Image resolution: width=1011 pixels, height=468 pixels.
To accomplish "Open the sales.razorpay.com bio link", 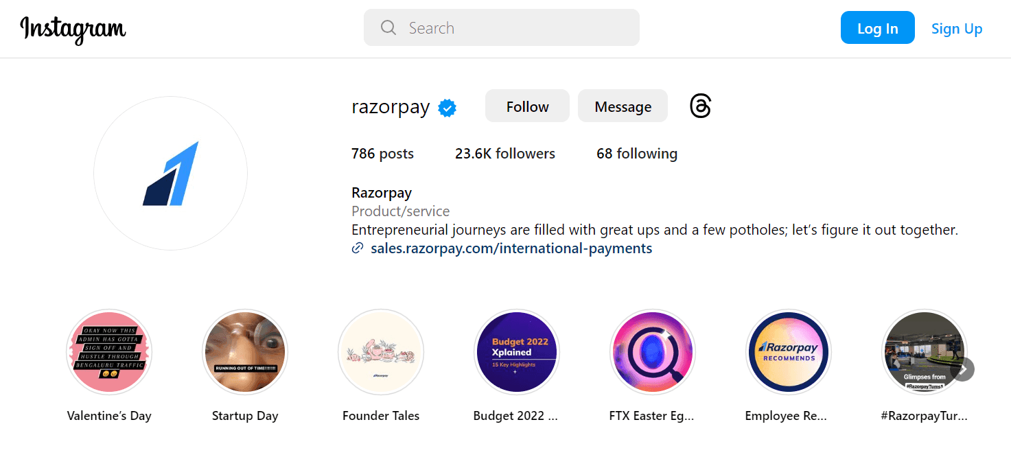I will (x=511, y=248).
